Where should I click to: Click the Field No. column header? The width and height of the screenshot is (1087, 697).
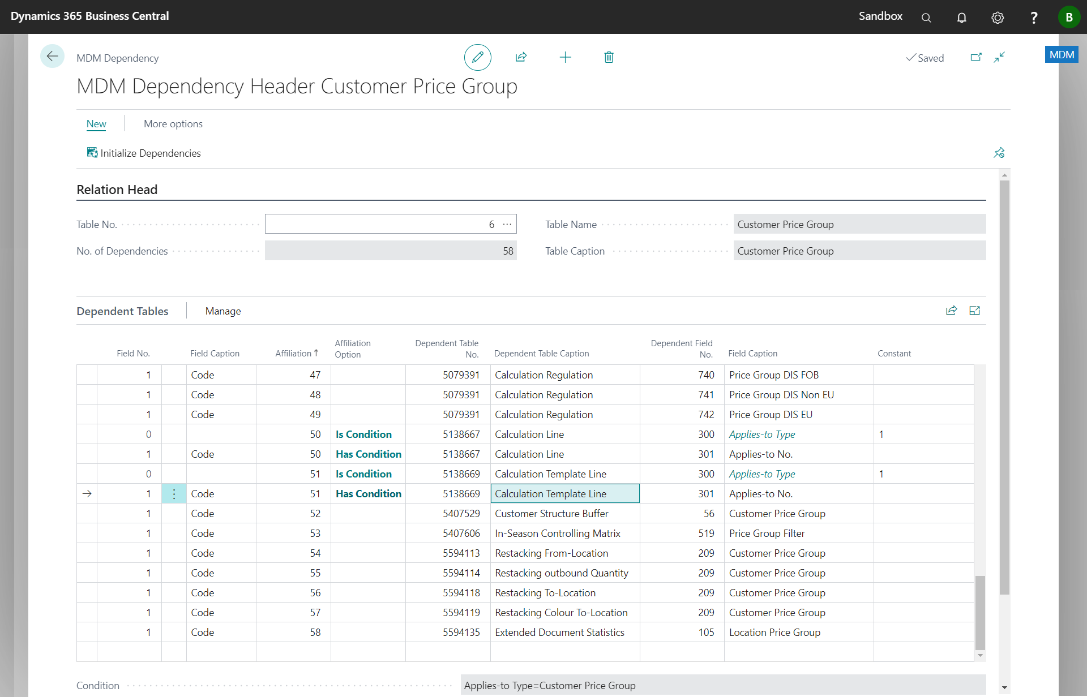(x=133, y=353)
